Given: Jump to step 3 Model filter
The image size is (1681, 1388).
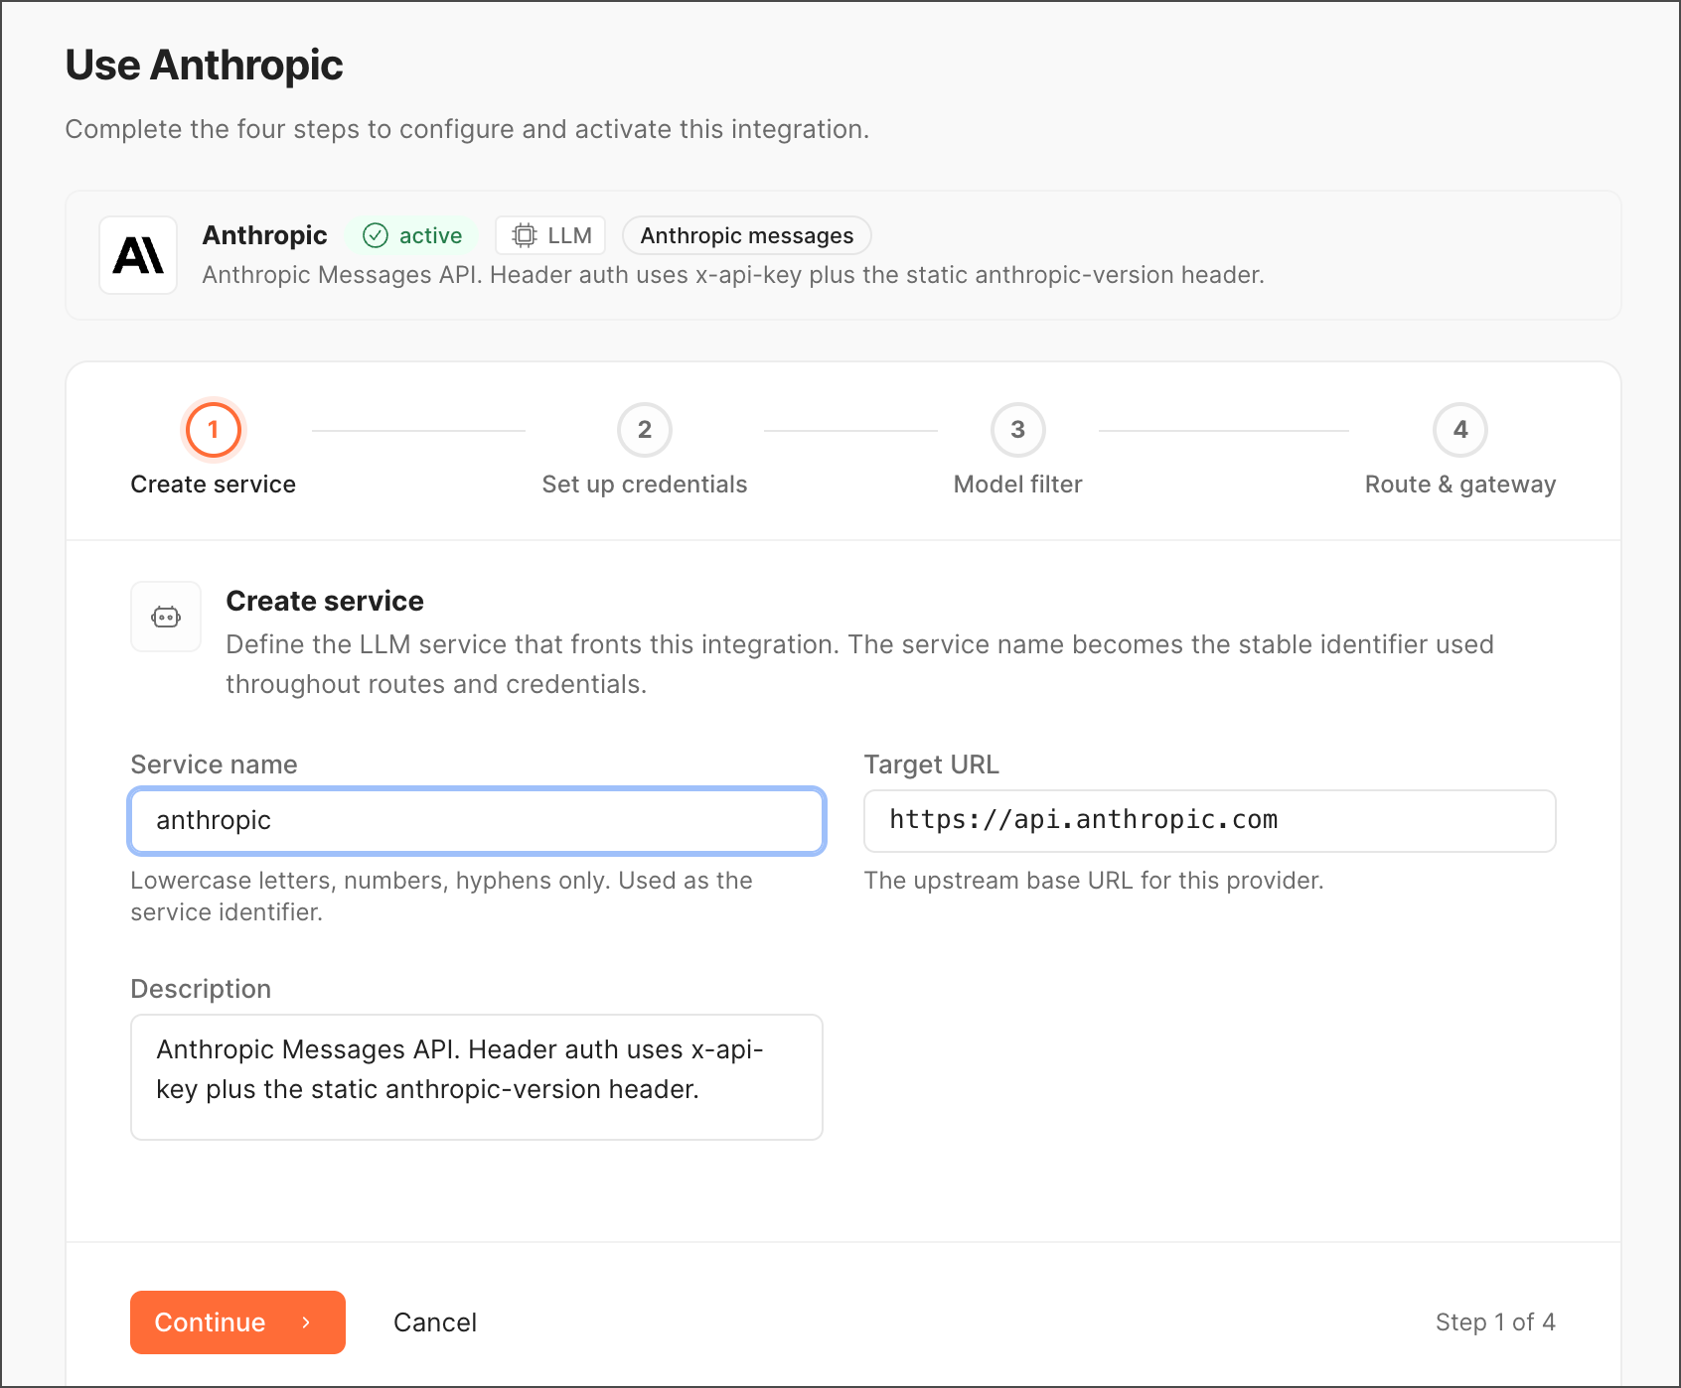Looking at the screenshot, I should tap(1017, 430).
